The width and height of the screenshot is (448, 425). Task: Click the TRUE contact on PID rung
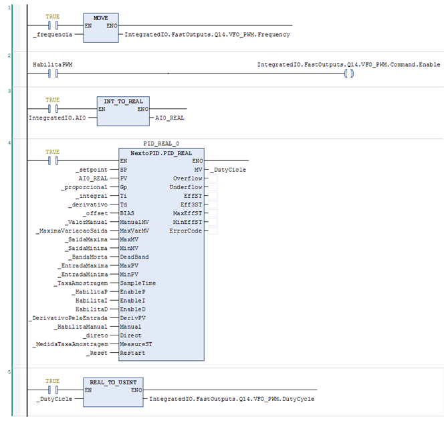(53, 160)
